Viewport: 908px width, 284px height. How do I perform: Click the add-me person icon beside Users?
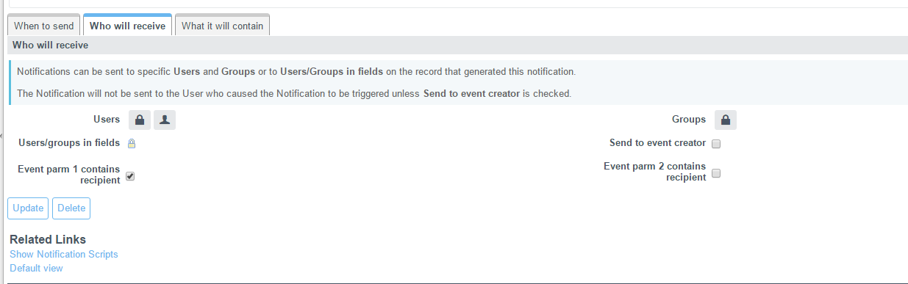click(165, 120)
